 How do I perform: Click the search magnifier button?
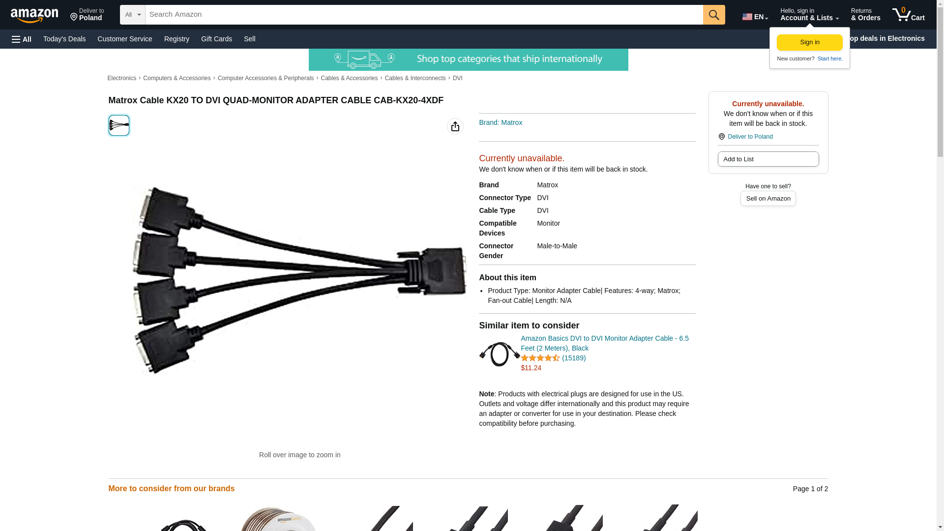pyautogui.click(x=714, y=15)
